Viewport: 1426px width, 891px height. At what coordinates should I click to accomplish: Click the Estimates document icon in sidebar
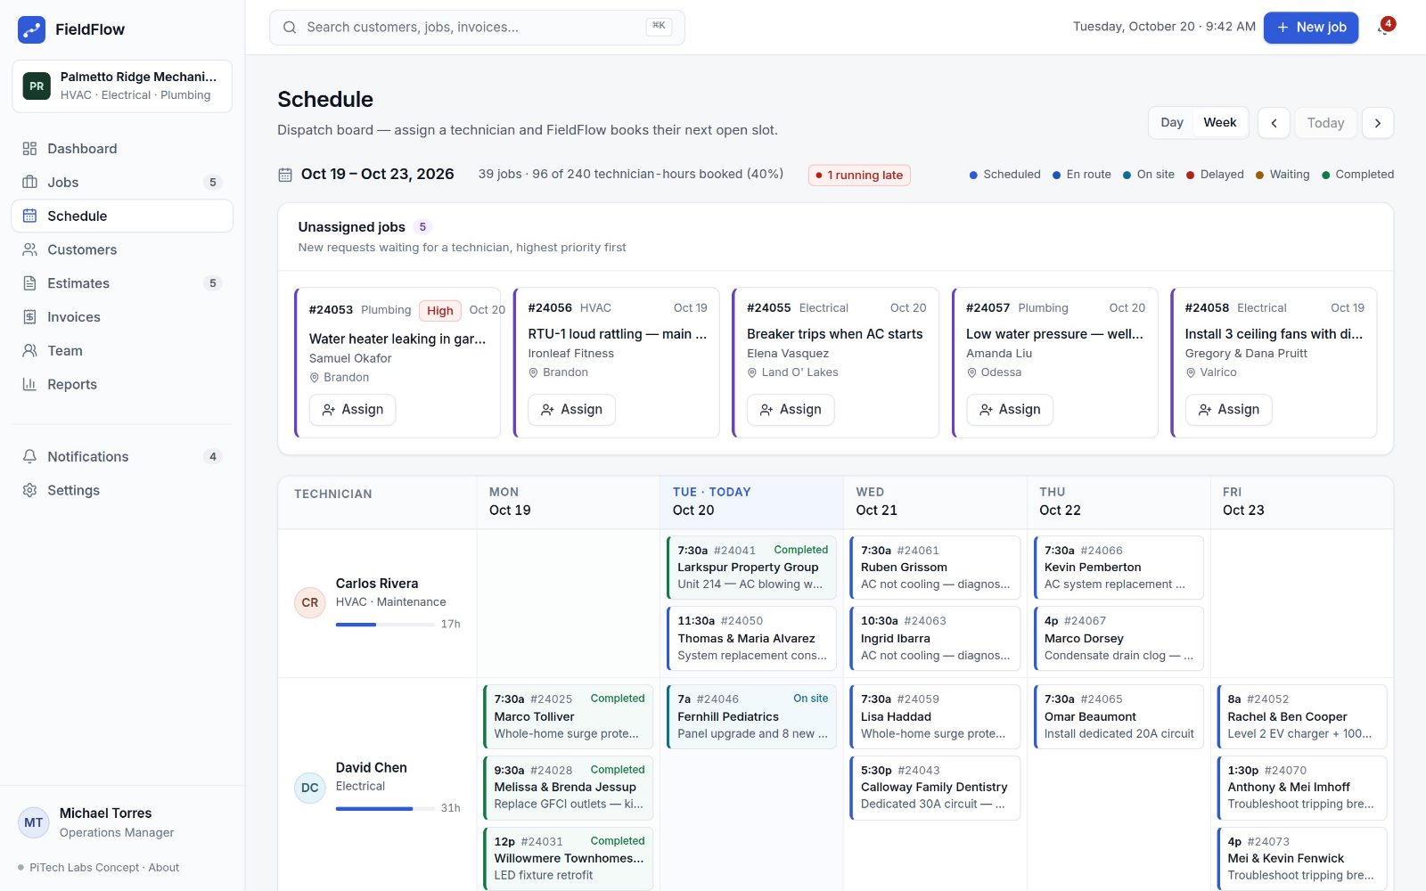29,283
